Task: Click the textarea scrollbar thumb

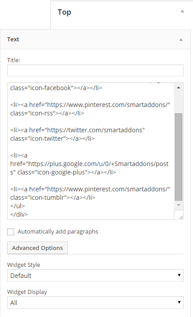Action: (178, 157)
